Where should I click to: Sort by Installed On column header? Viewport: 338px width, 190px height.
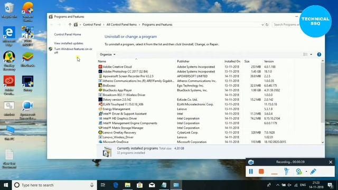point(232,61)
